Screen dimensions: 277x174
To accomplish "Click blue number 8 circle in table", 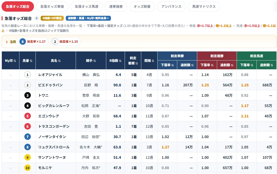I will (27, 147).
